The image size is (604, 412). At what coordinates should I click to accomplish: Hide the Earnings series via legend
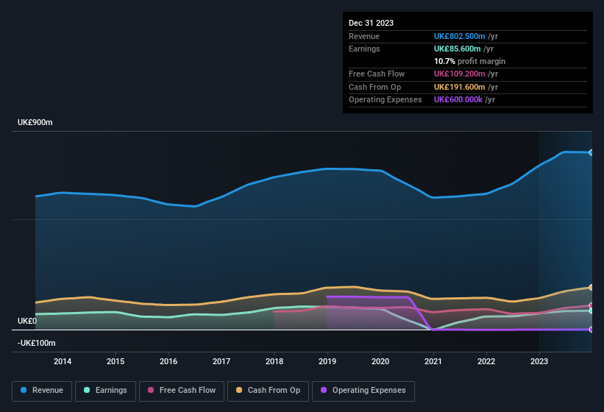(x=104, y=390)
